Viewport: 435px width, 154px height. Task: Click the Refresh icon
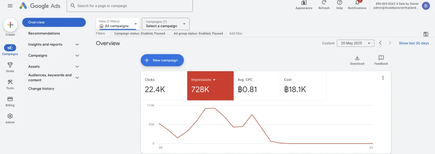click(x=324, y=3)
